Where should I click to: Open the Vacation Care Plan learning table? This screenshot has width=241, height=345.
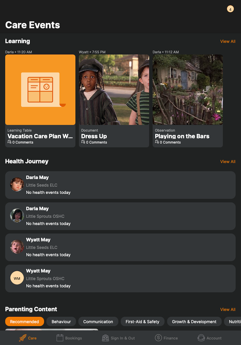(40, 101)
